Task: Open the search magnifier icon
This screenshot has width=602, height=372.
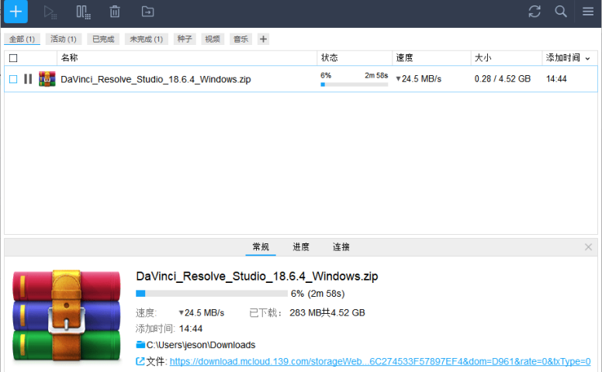Action: point(561,12)
